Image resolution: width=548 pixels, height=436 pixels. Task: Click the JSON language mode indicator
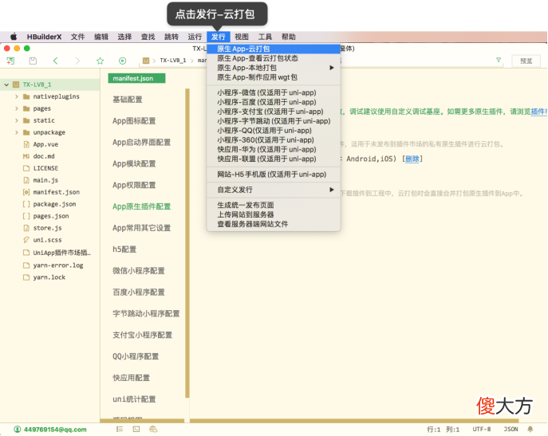[511, 429]
